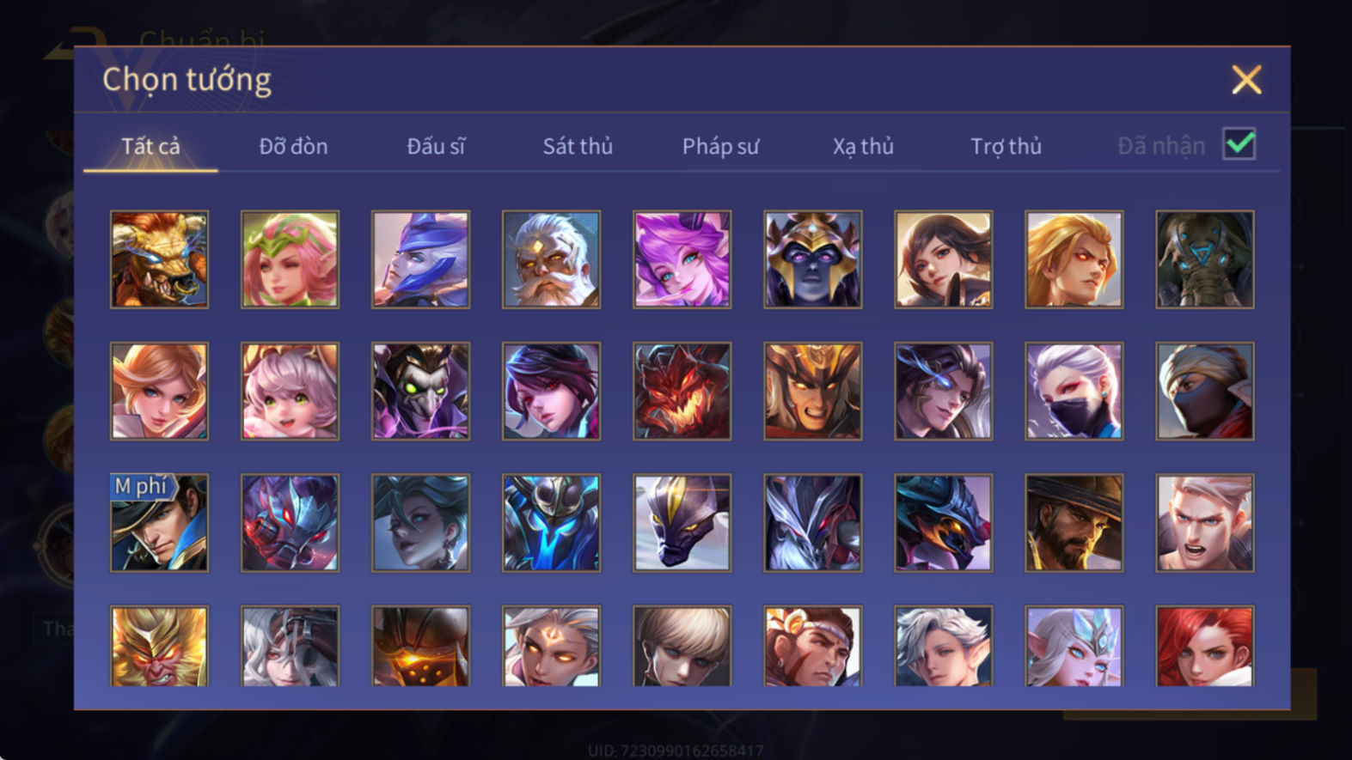Close the 'Chọn tướng' dialog
Screen dimensions: 1352x760
[1246, 80]
